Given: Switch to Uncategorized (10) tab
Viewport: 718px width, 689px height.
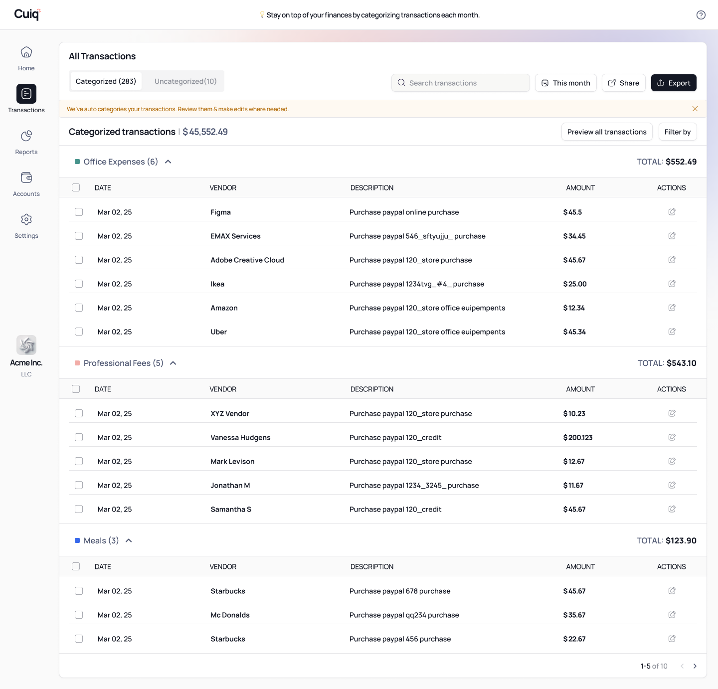Looking at the screenshot, I should coord(185,81).
